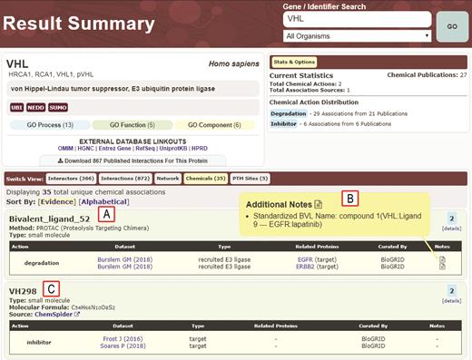Screen dimensions: 472x360
Task: Click the GO search button
Action: point(452,26)
